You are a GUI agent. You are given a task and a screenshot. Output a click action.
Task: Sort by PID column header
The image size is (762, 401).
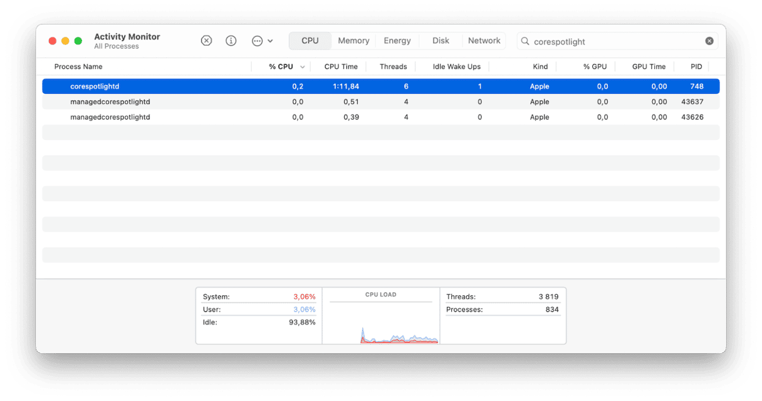[x=696, y=67]
